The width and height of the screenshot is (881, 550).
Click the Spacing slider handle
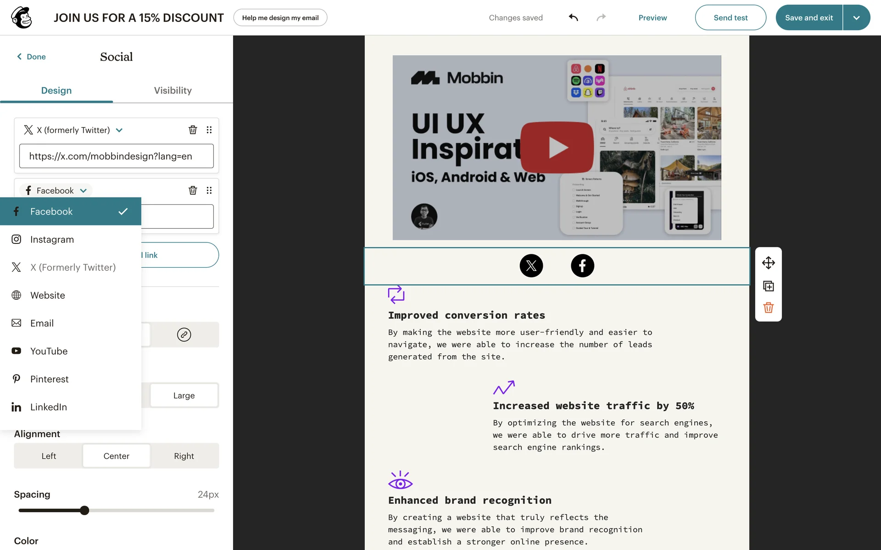tap(84, 510)
